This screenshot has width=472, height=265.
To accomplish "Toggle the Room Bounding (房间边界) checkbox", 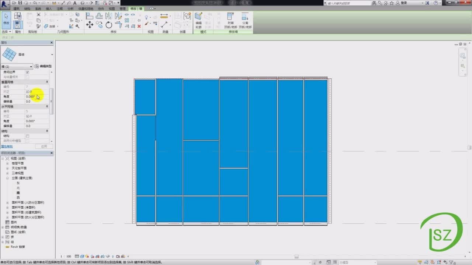I will coord(27,72).
